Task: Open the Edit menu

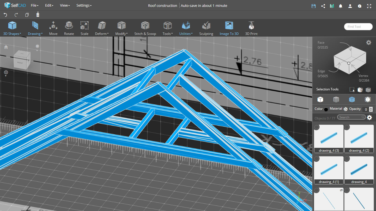Action: 49,5
